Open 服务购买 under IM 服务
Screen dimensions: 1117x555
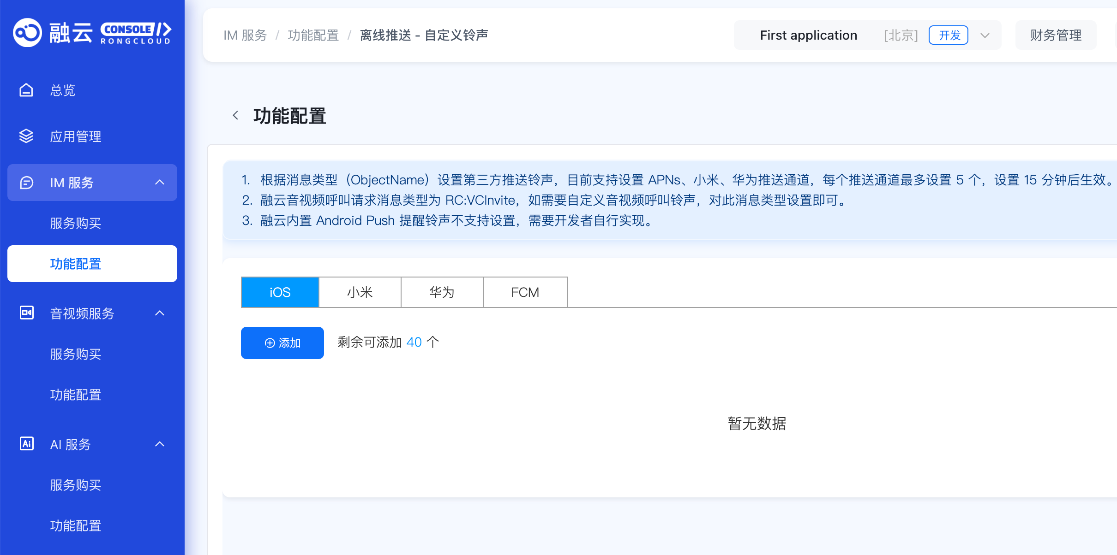pyautogui.click(x=76, y=223)
